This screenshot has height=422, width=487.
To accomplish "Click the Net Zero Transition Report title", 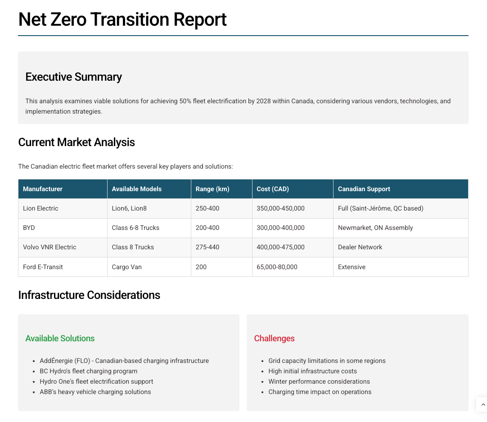I will pyautogui.click(x=122, y=19).
